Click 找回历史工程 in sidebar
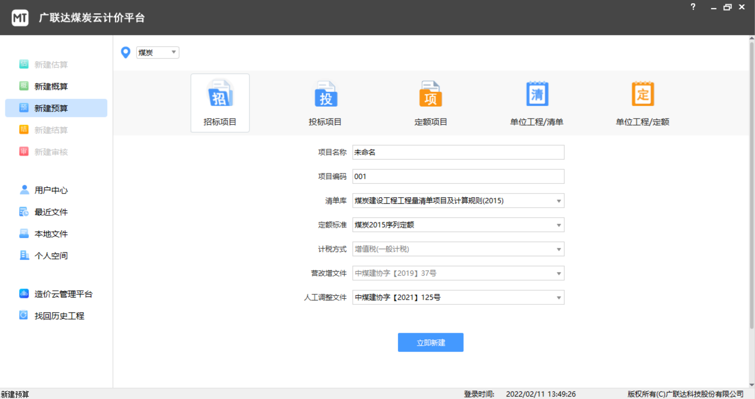Screen dimensions: 755x399 [x=59, y=316]
